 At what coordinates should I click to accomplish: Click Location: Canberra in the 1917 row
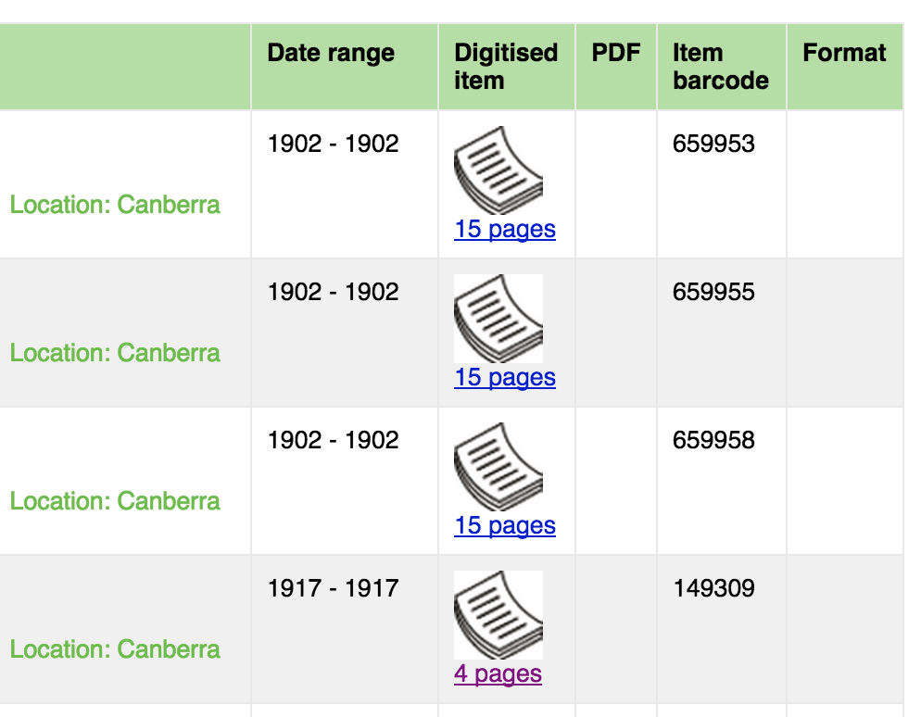(x=115, y=649)
